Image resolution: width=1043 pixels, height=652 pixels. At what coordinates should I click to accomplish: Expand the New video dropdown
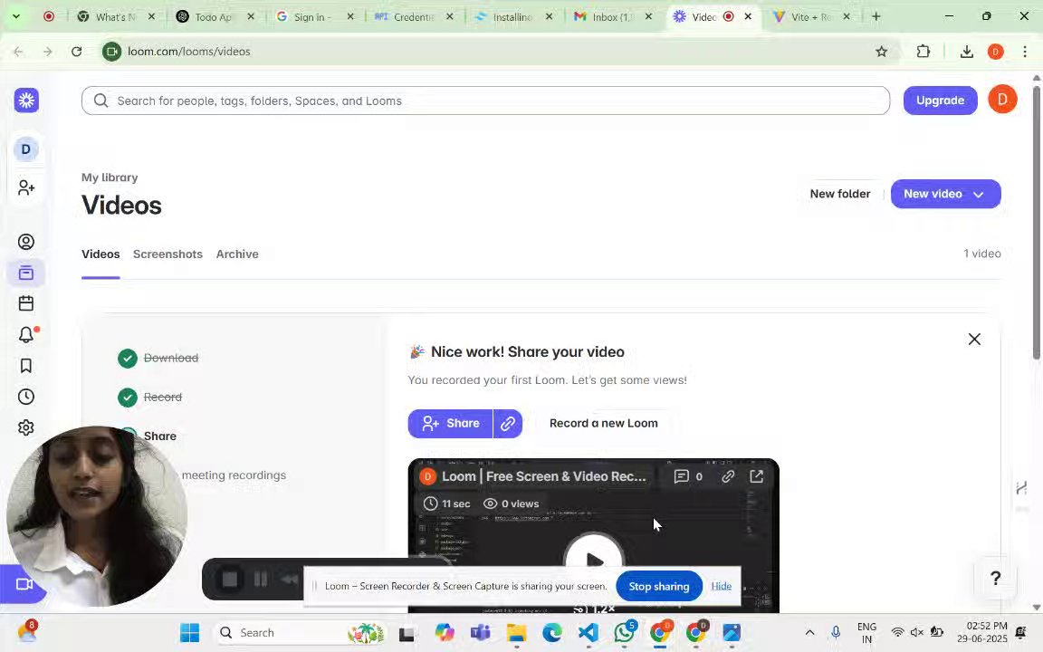979,195
